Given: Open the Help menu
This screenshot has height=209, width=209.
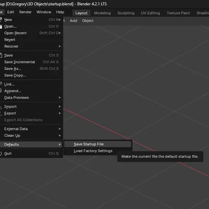Looking at the screenshot, I should click(x=60, y=12).
